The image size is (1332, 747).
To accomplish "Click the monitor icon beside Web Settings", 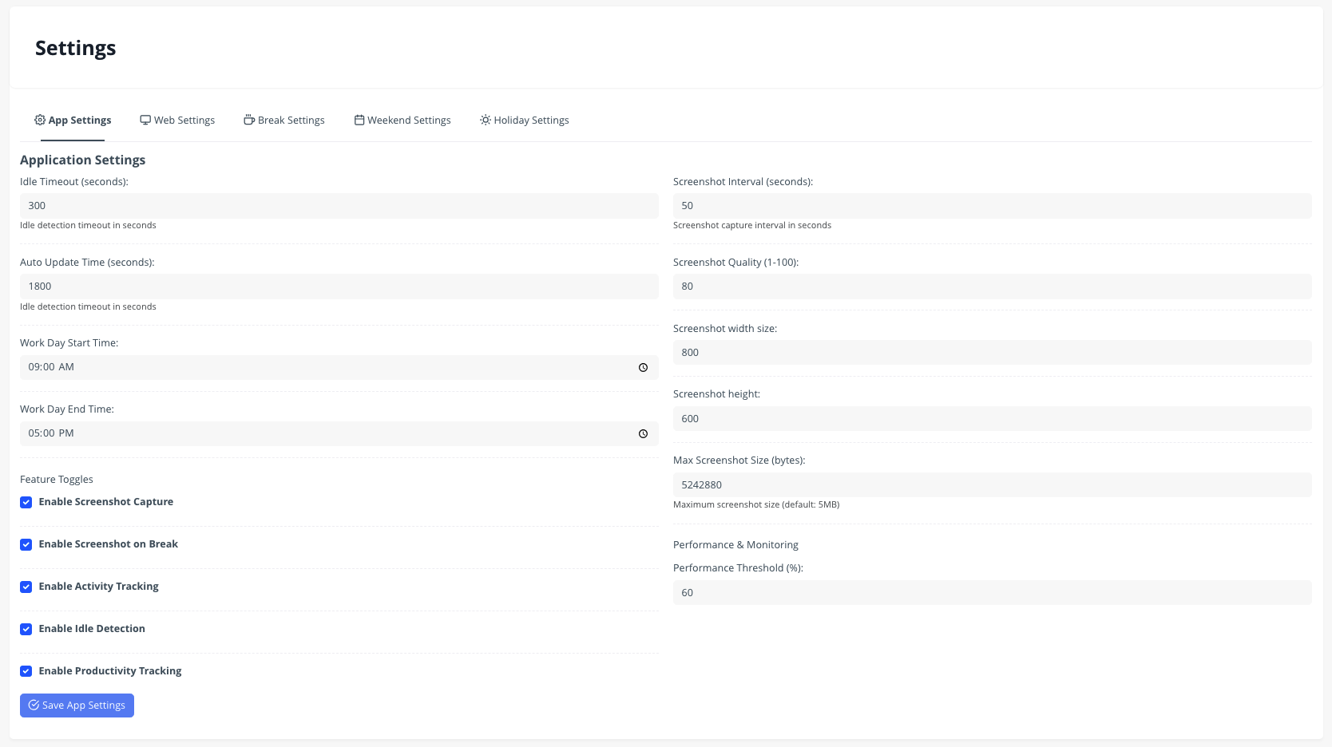I will click(145, 120).
